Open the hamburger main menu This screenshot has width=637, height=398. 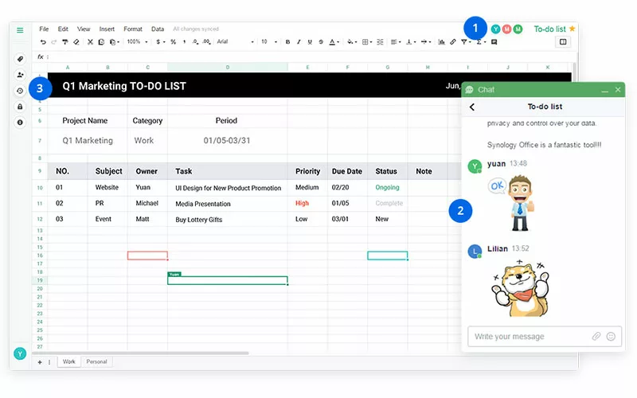tap(20, 30)
